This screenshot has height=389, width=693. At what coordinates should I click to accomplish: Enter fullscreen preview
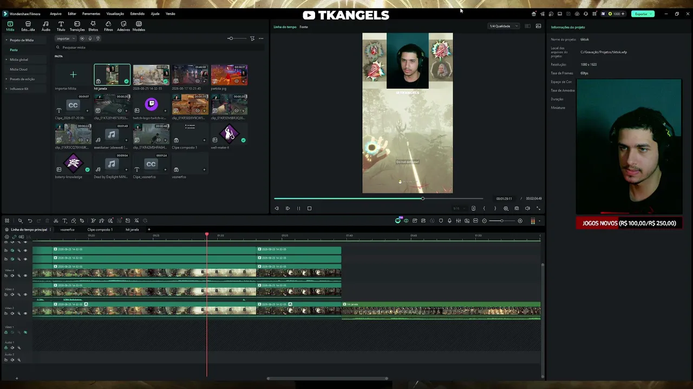tap(538, 208)
